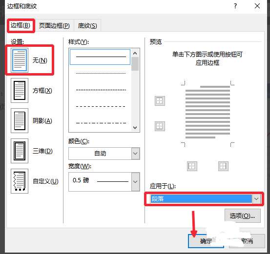This screenshot has height=254, width=270.
Task: Toggle the right border button below preview
Action: click(223, 166)
